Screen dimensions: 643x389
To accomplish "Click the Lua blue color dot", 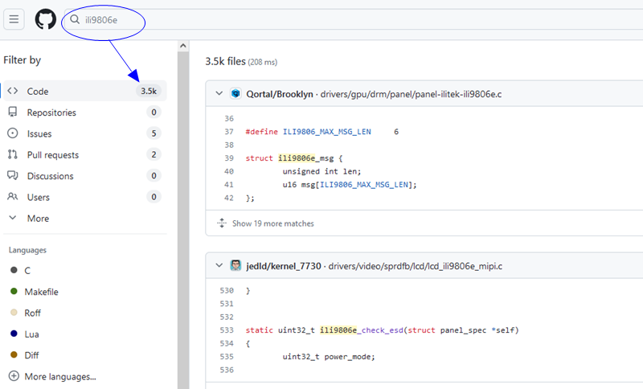I will [14, 334].
